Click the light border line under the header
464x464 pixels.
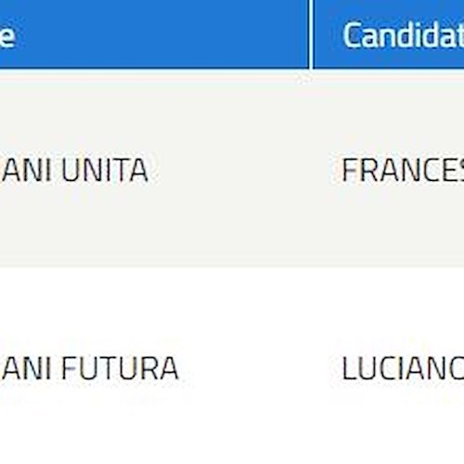pyautogui.click(x=232, y=71)
